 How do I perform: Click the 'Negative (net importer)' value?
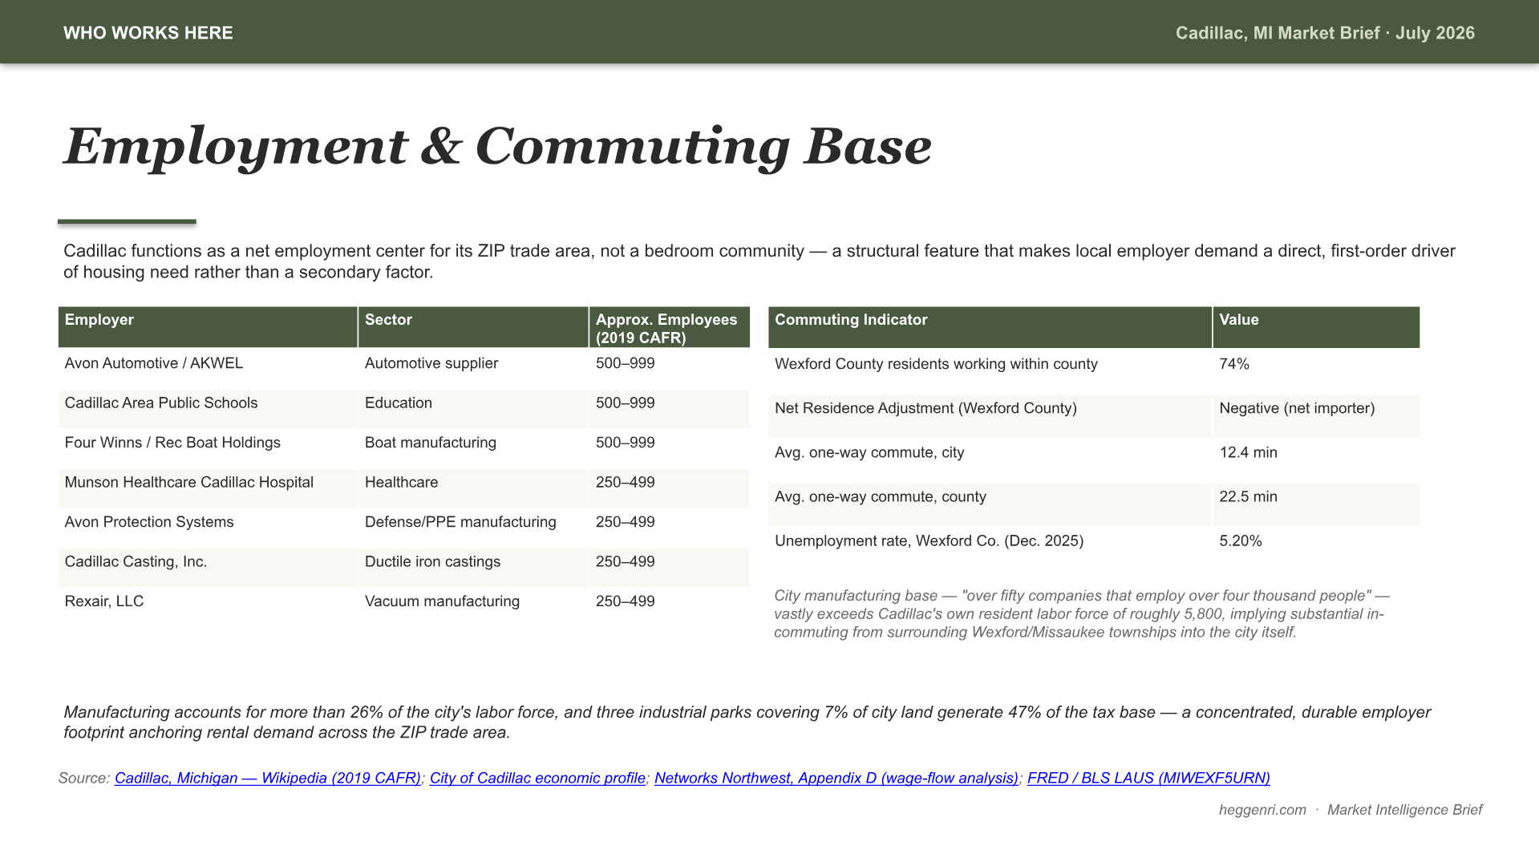coord(1316,415)
